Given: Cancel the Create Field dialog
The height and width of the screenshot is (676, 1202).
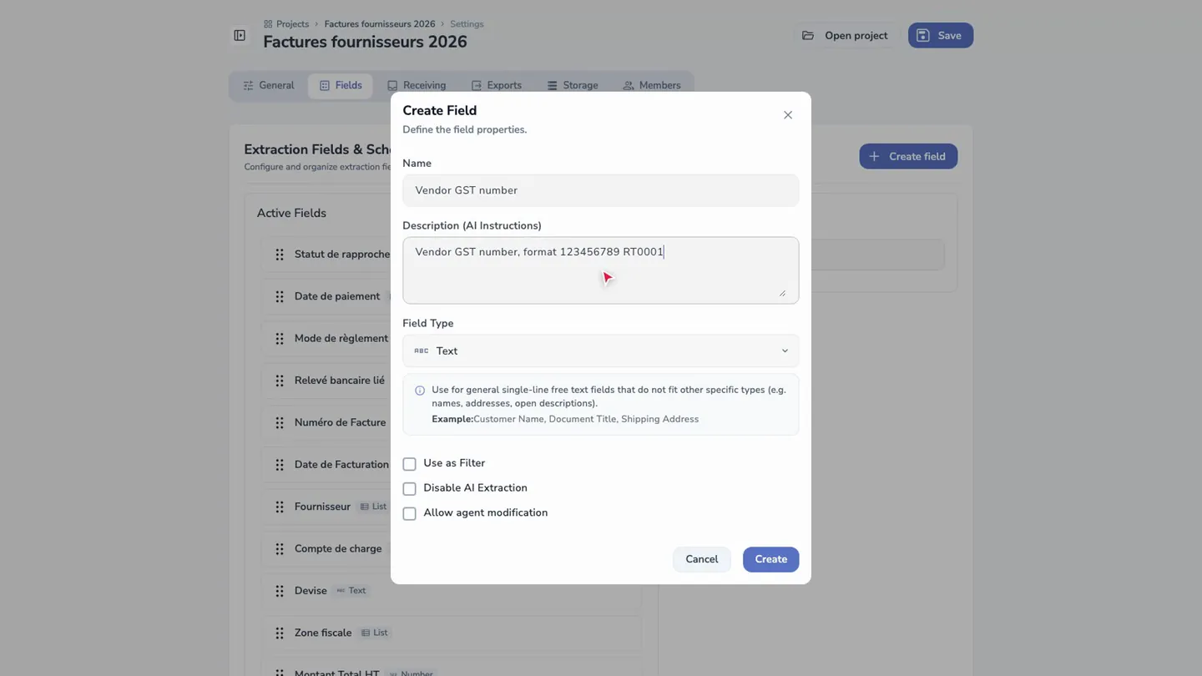Looking at the screenshot, I should tap(701, 560).
